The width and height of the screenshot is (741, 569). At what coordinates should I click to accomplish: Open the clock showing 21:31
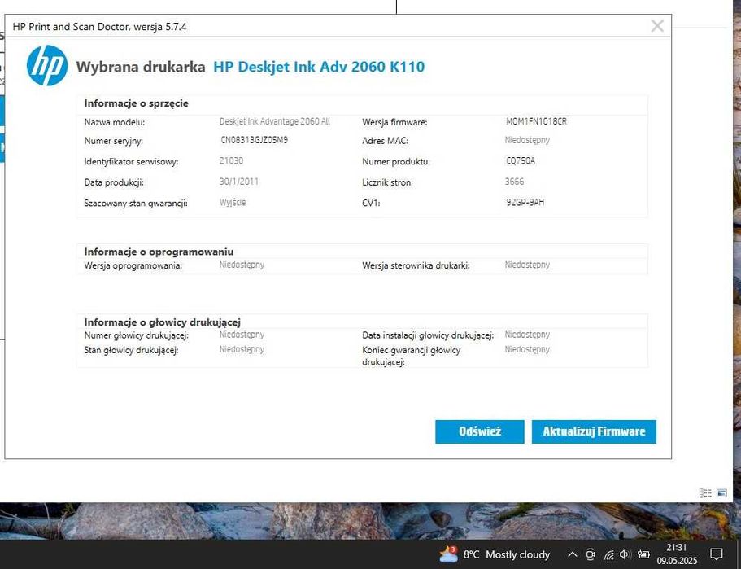677,554
